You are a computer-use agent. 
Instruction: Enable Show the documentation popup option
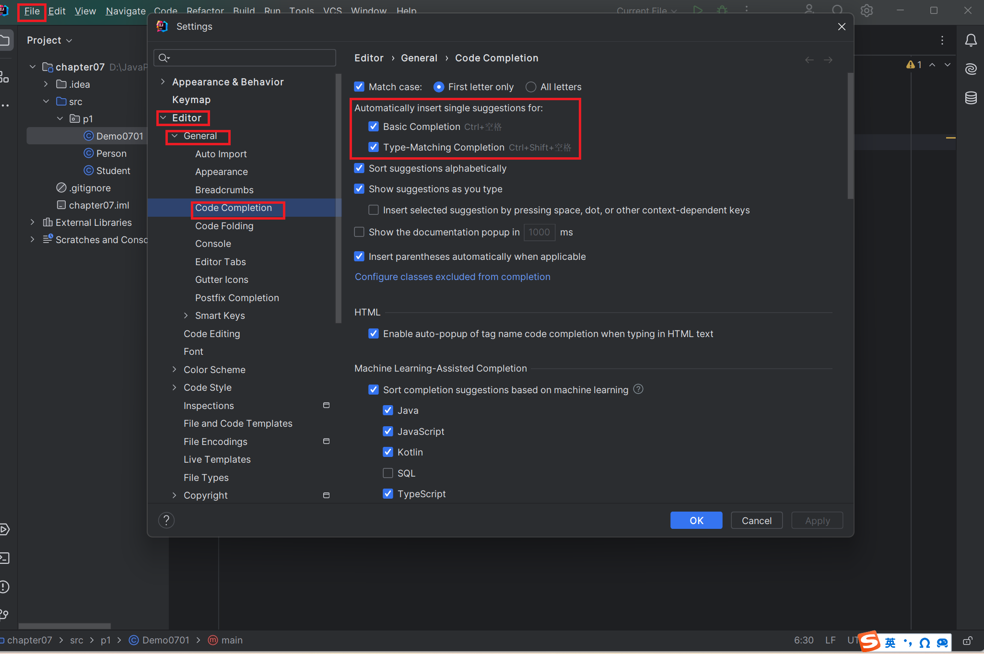click(x=359, y=232)
